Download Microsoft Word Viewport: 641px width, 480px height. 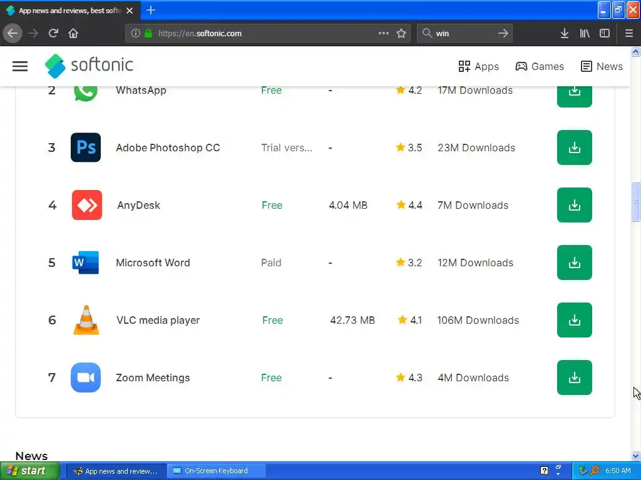575,262
